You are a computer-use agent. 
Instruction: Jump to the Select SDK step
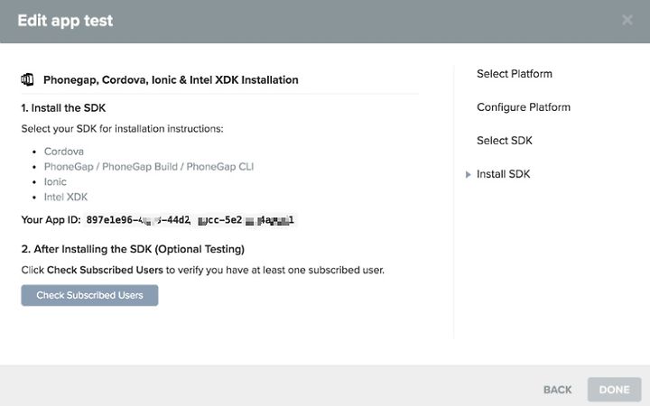[x=505, y=141]
